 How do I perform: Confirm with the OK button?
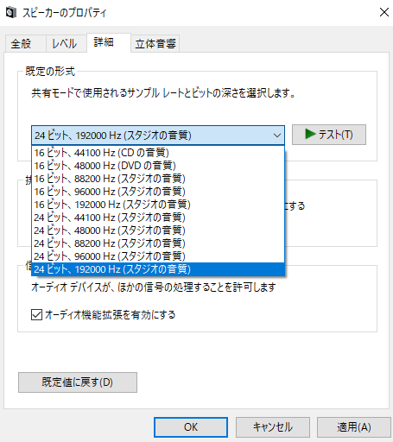coord(191,427)
